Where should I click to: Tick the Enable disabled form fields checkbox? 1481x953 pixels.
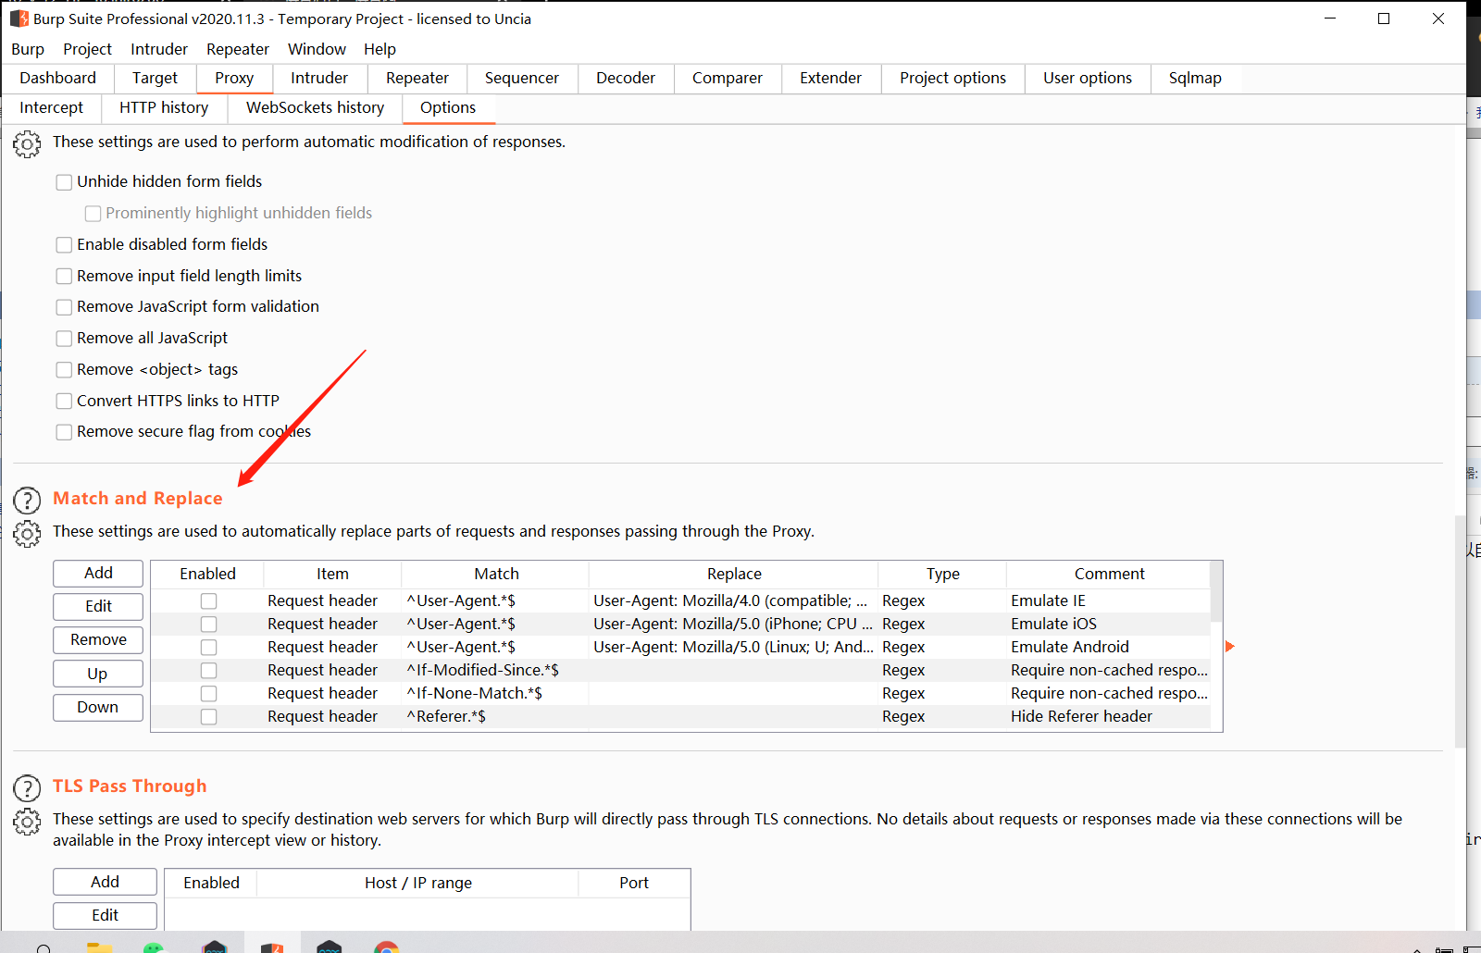pos(64,245)
